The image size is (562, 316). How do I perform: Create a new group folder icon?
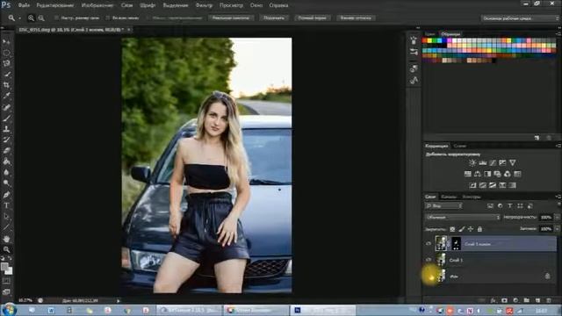click(x=527, y=300)
